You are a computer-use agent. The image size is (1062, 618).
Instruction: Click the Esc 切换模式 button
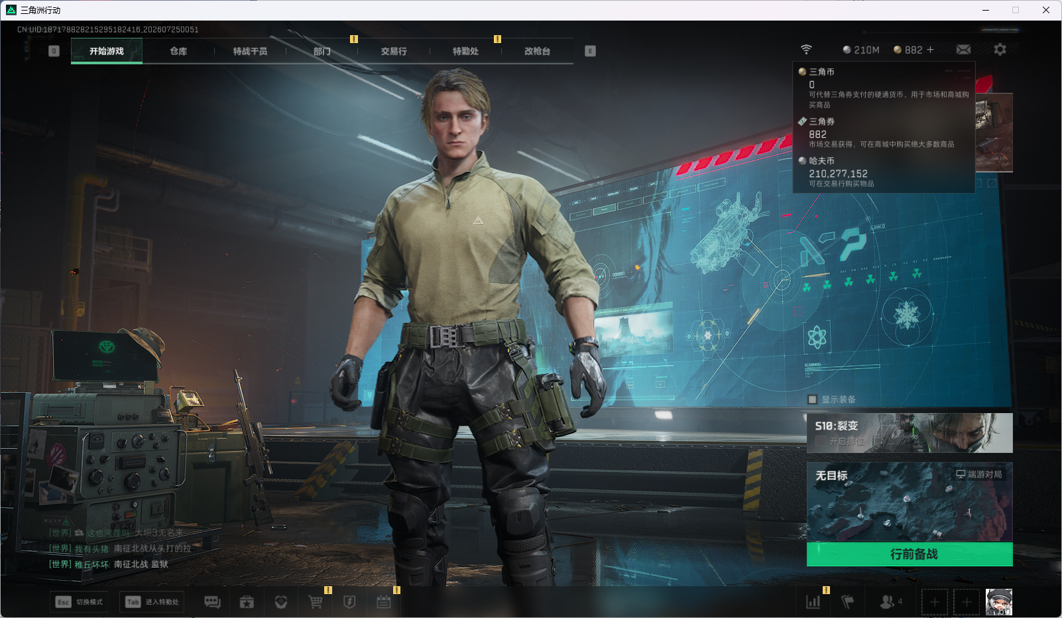[x=80, y=602]
